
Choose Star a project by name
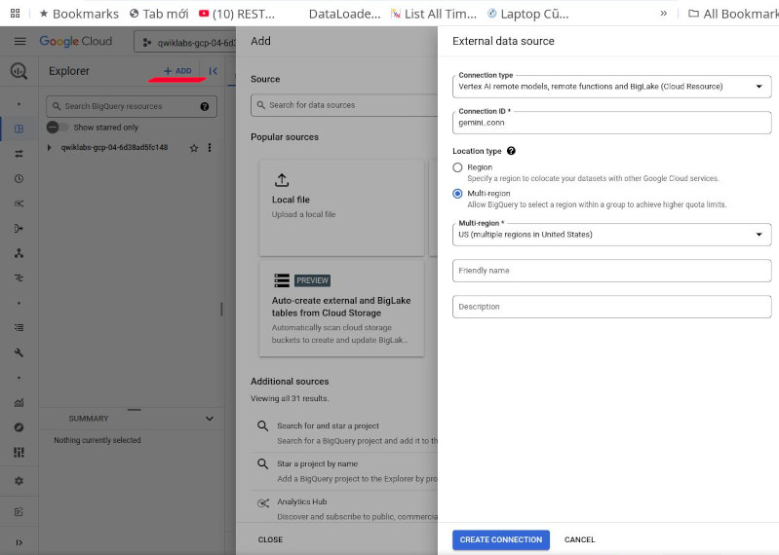tap(344, 471)
